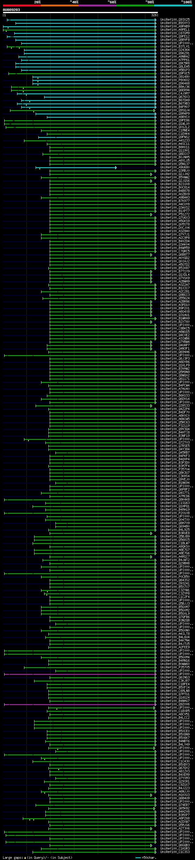Screen dimensions: 195x860
Task: Open hit UniRef100_B9SVY3
Action: pyautogui.click(x=175, y=23)
